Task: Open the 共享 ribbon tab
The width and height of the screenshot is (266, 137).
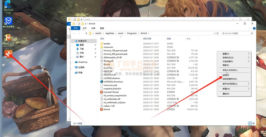Action: pyautogui.click(x=93, y=28)
